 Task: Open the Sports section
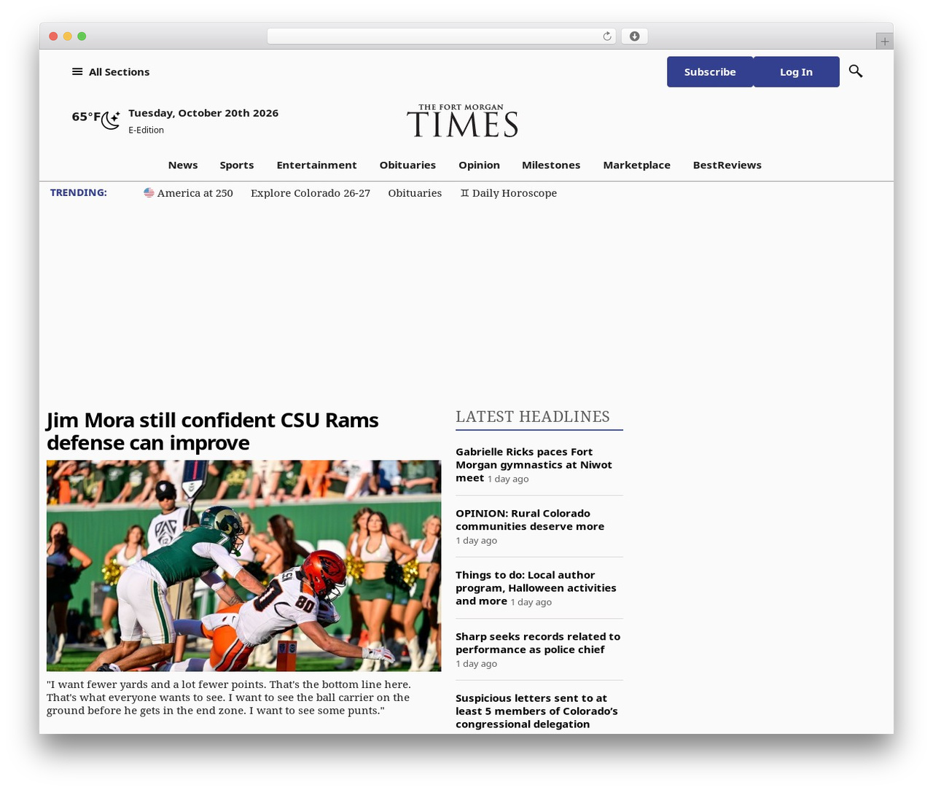click(x=237, y=165)
